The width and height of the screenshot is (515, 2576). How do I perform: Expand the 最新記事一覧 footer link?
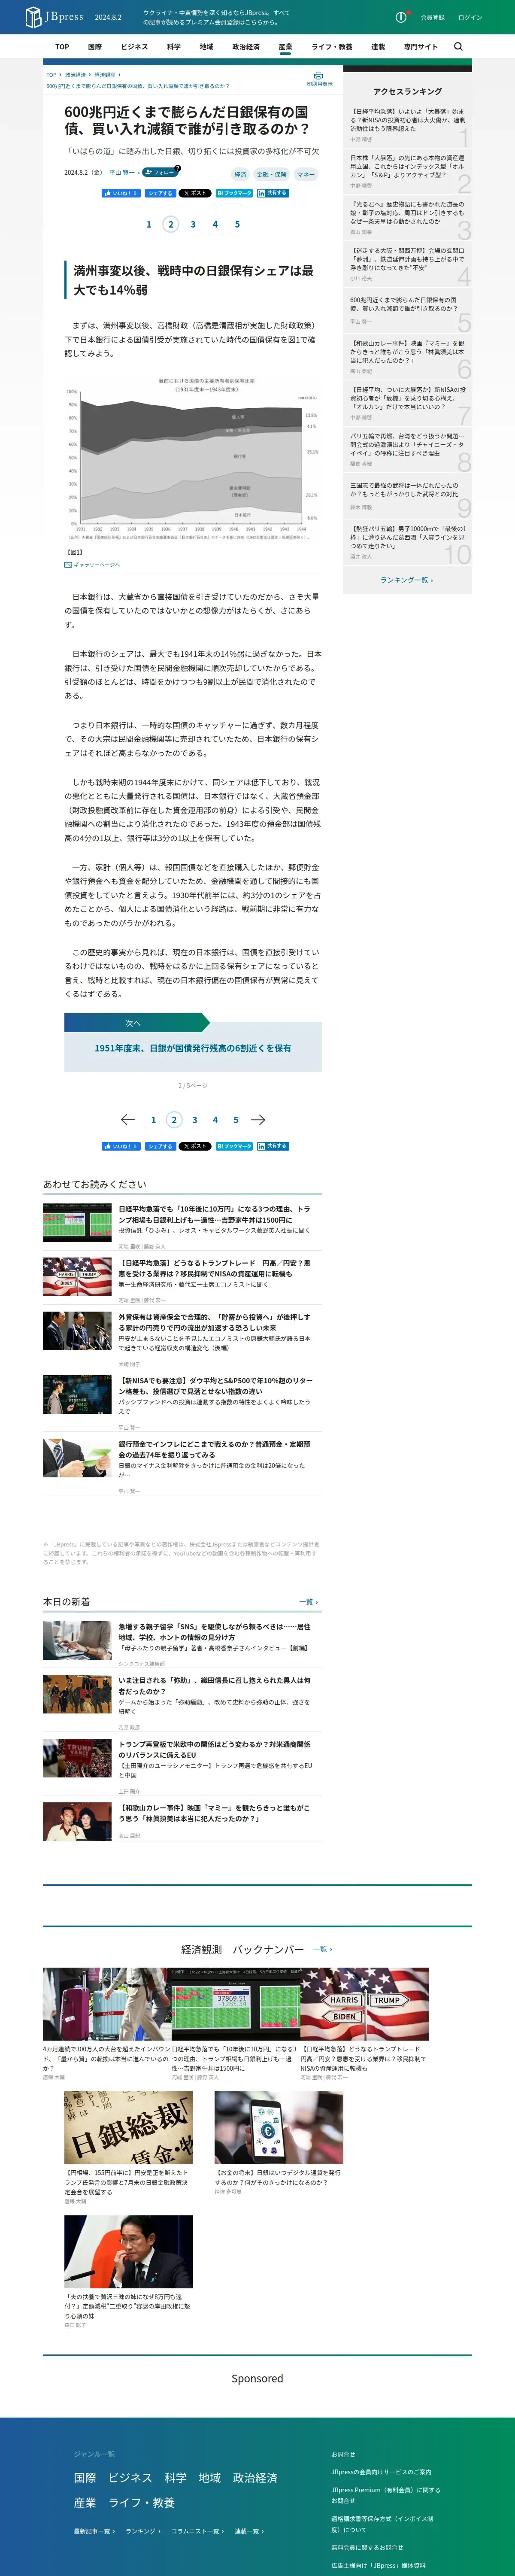point(93,2530)
